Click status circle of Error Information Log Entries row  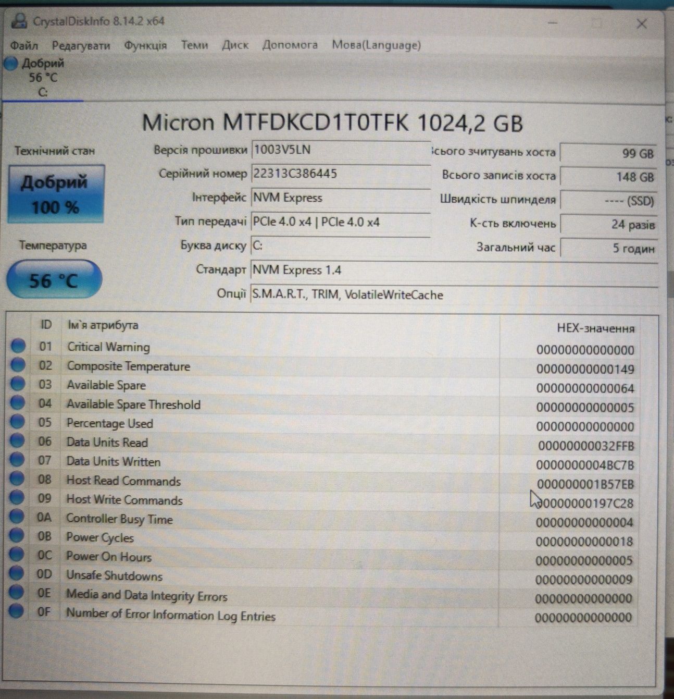17,610
